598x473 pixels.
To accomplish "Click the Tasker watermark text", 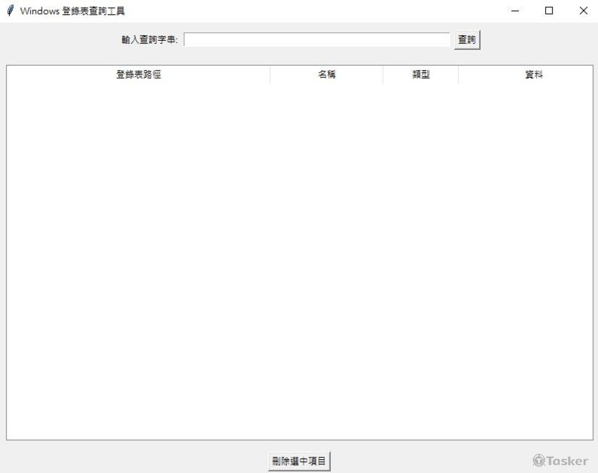I will coord(567,461).
